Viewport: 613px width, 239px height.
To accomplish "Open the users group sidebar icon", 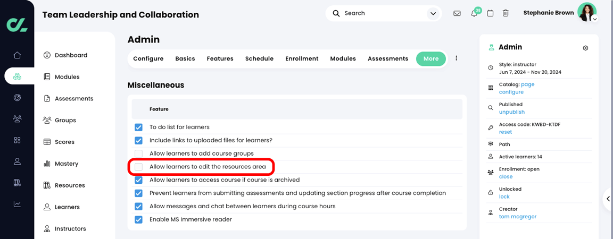I will tap(17, 119).
